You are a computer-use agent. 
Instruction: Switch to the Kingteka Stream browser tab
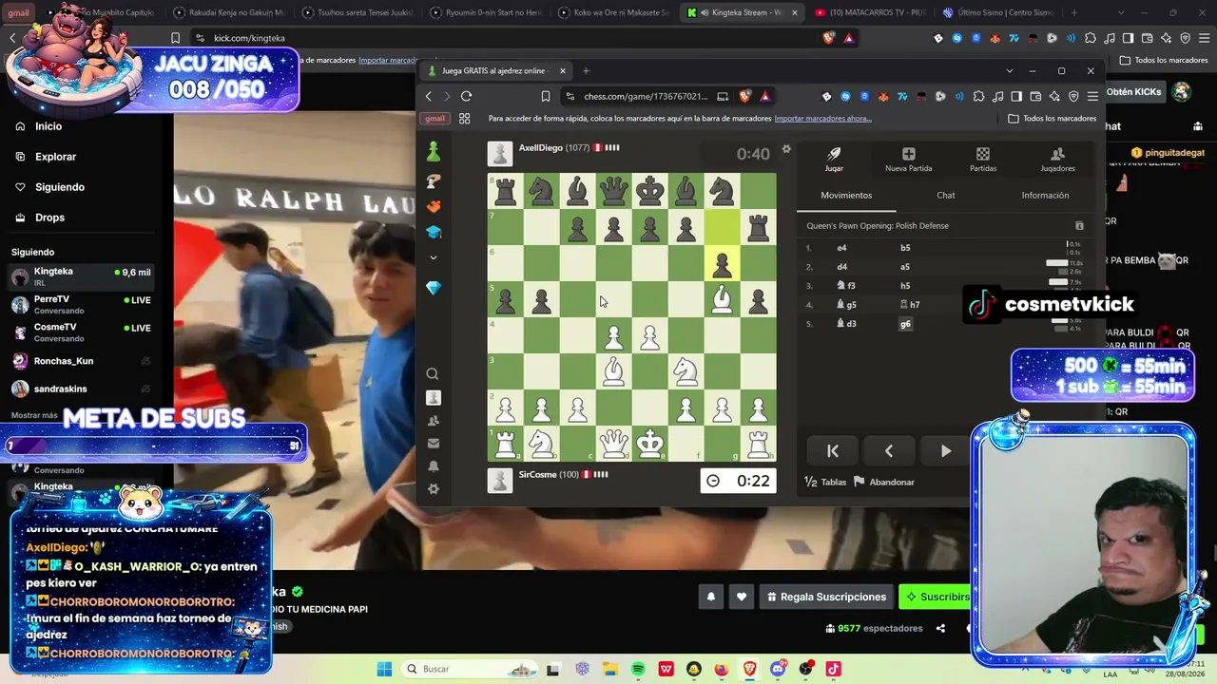[x=742, y=13]
